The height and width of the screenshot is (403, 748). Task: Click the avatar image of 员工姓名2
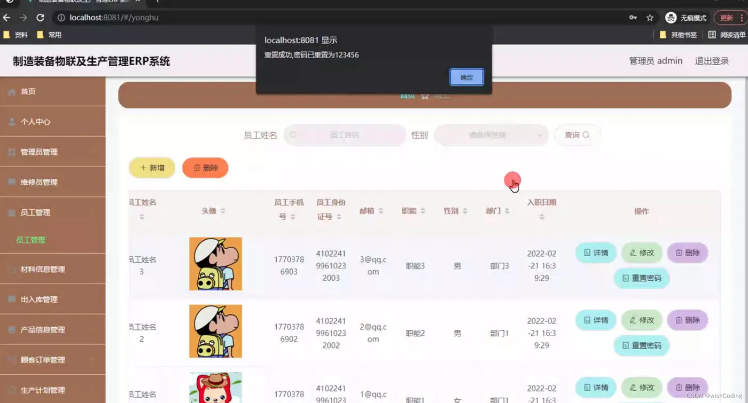(x=215, y=331)
